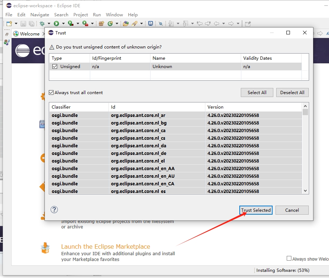Click the Save All toolbar icon
329x278 pixels.
pos(31,24)
